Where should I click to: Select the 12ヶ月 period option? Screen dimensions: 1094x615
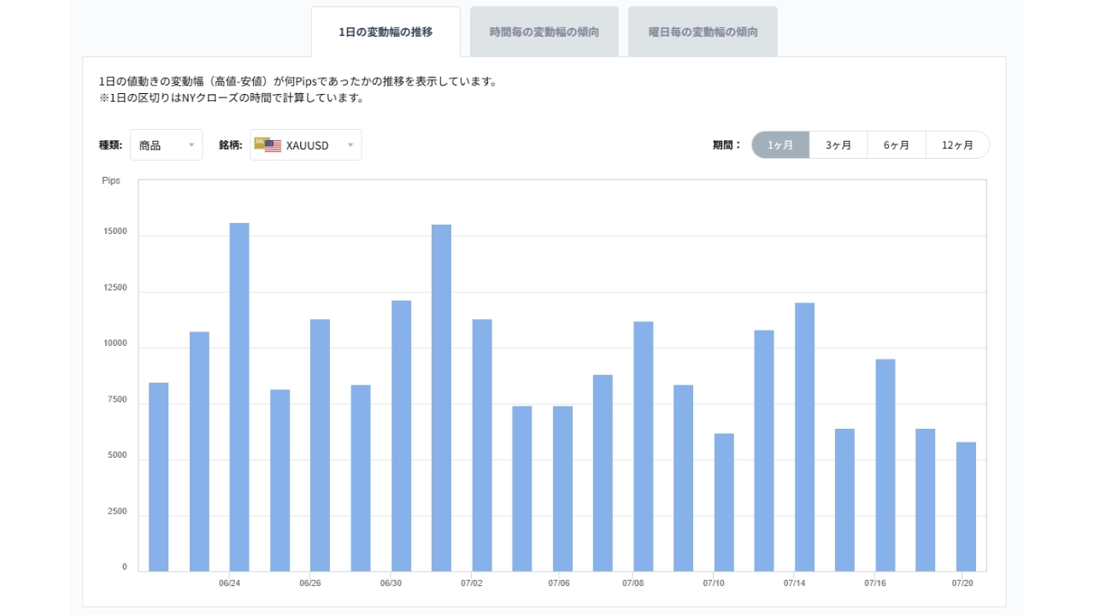[x=957, y=145]
